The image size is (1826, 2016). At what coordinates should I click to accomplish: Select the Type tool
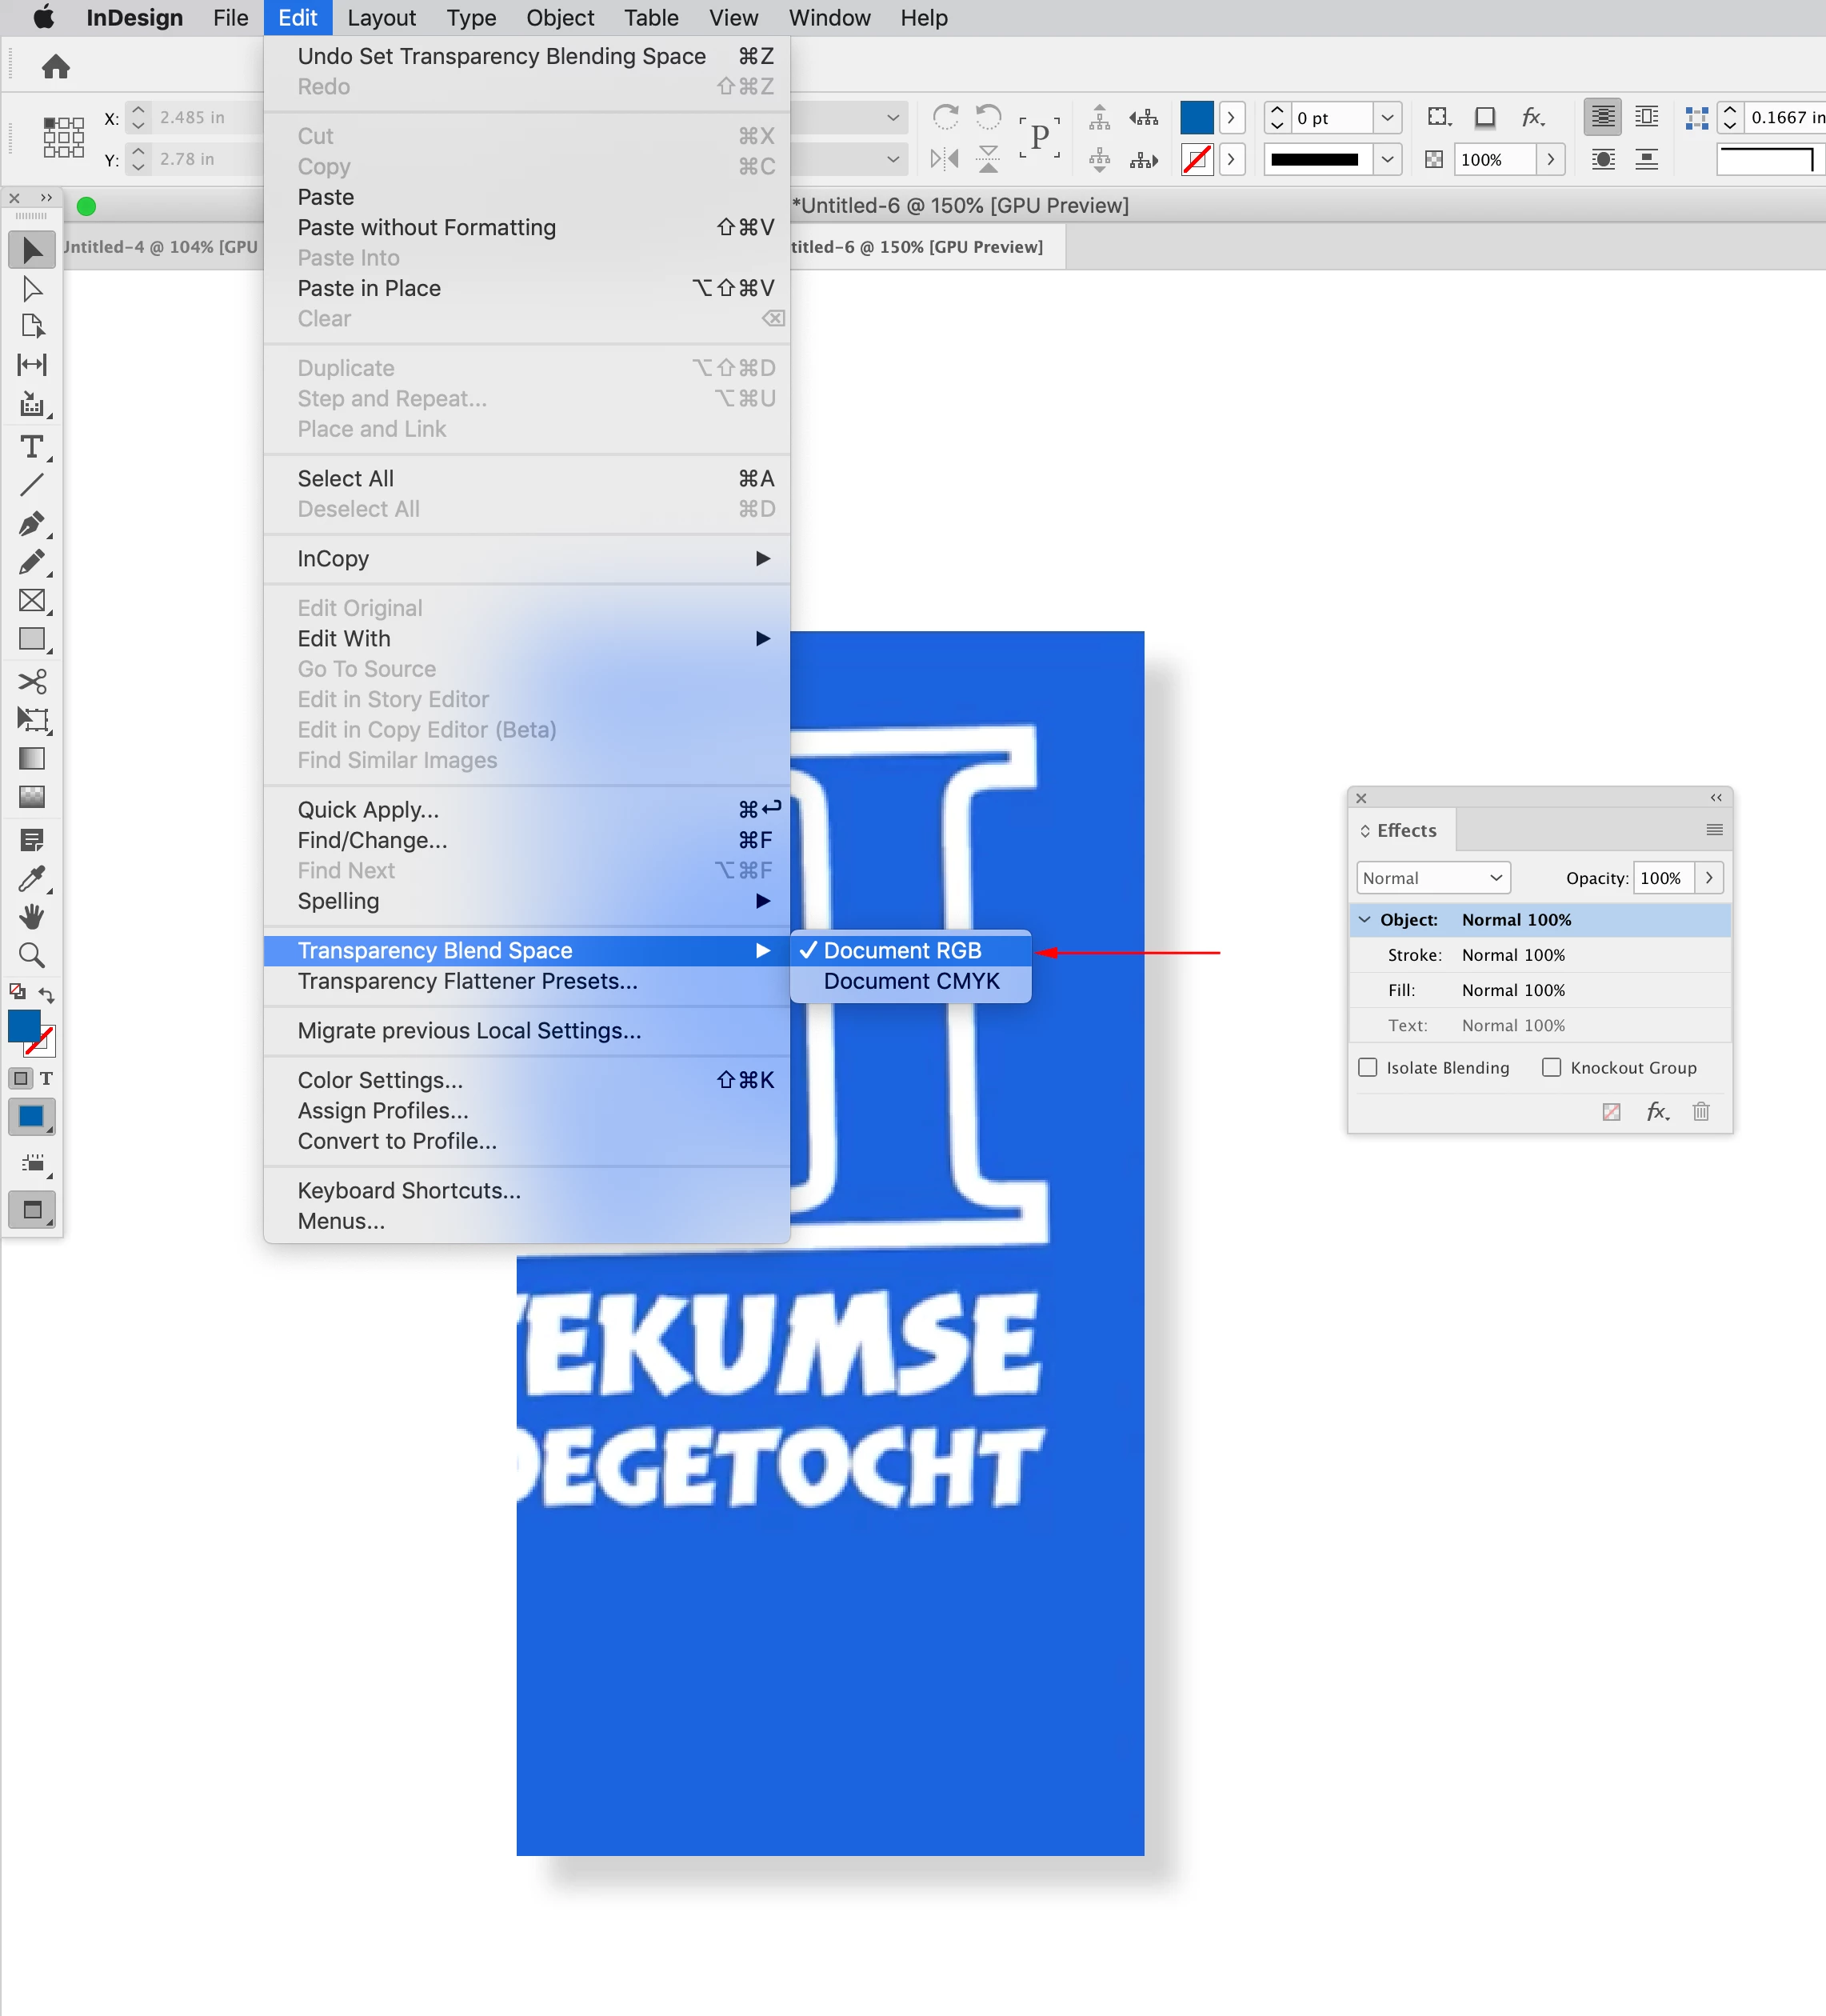[x=31, y=447]
